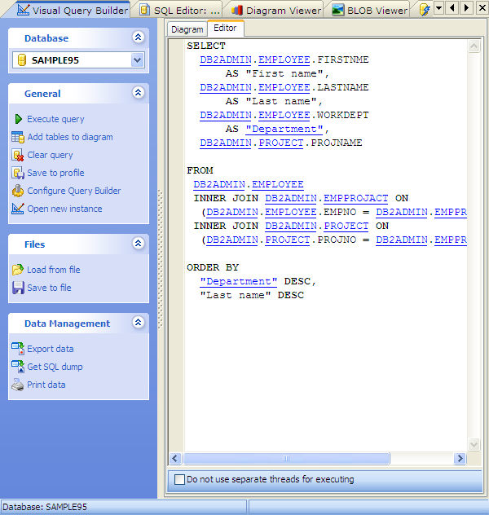Click Execute query link
This screenshot has width=489, height=515.
point(55,119)
